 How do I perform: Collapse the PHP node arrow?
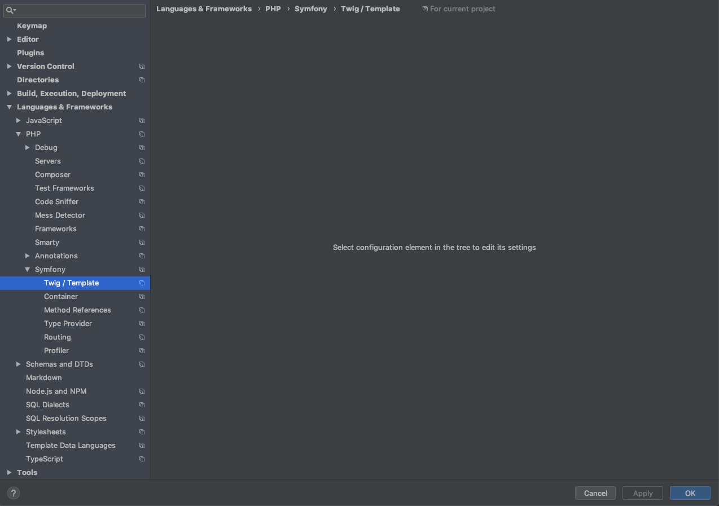(18, 134)
